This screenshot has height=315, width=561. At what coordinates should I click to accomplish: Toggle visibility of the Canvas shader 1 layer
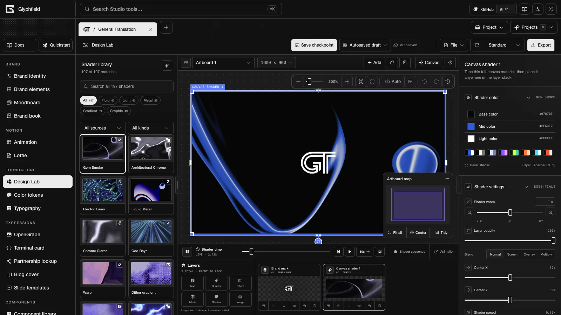tap(359, 306)
